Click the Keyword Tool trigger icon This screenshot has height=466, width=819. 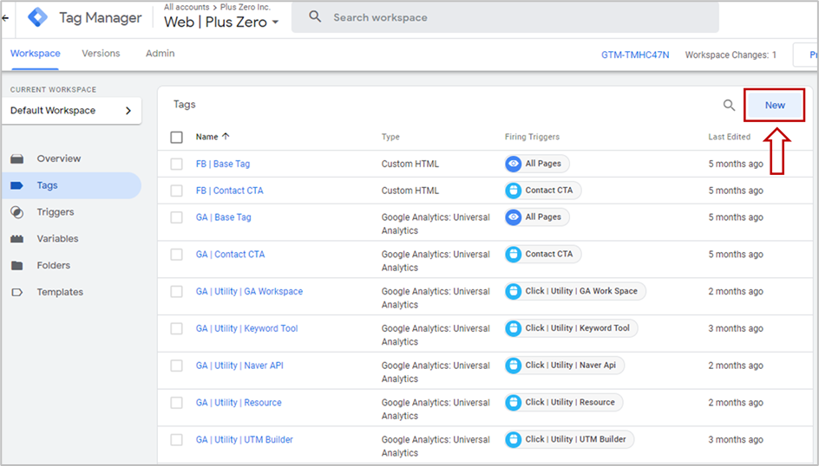514,328
